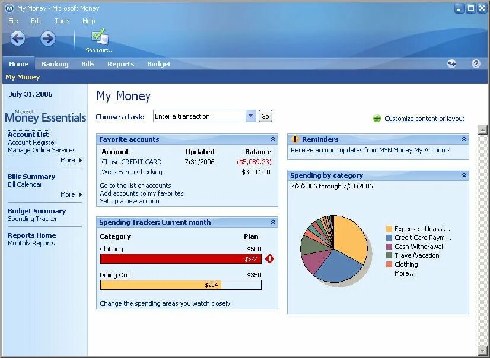Switch to the Budget tab
The image size is (490, 358).
pyautogui.click(x=159, y=64)
